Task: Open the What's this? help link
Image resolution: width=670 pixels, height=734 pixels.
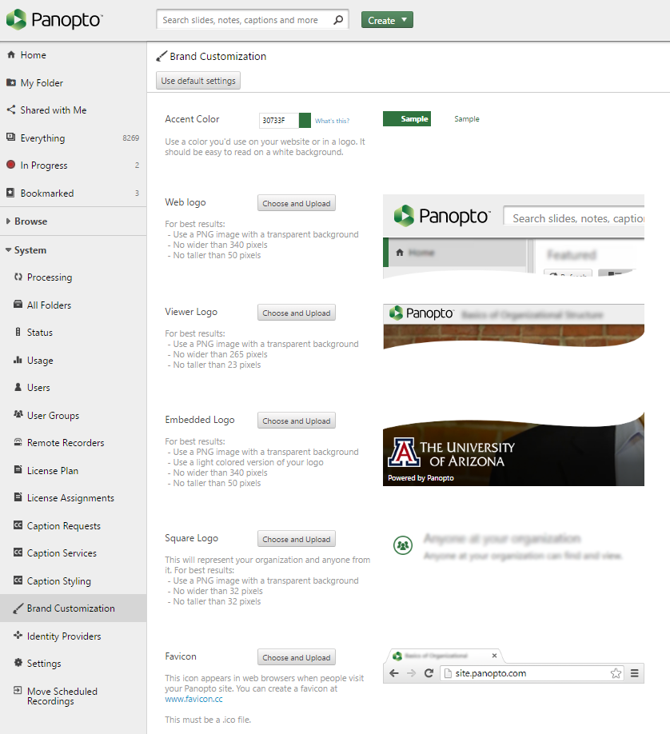Action: point(332,121)
